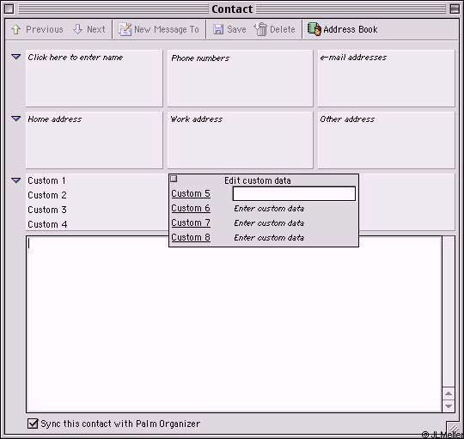
Task: Click the Delete trash can icon
Action: pyautogui.click(x=260, y=29)
